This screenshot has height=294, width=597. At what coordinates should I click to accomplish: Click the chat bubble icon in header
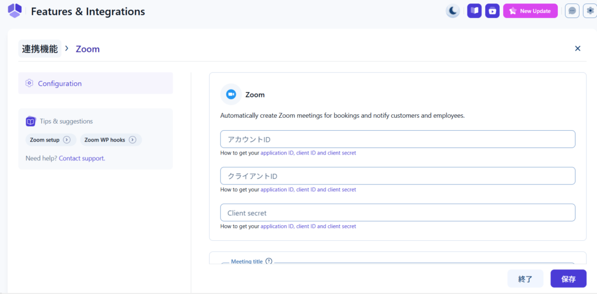(572, 11)
